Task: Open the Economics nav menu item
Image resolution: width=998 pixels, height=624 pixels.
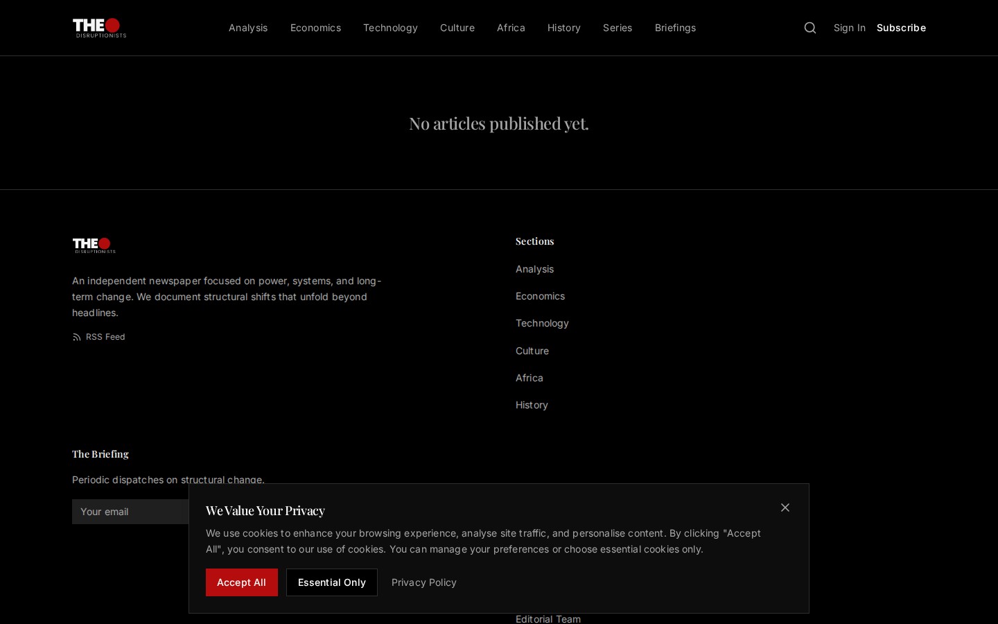Action: [x=315, y=28]
